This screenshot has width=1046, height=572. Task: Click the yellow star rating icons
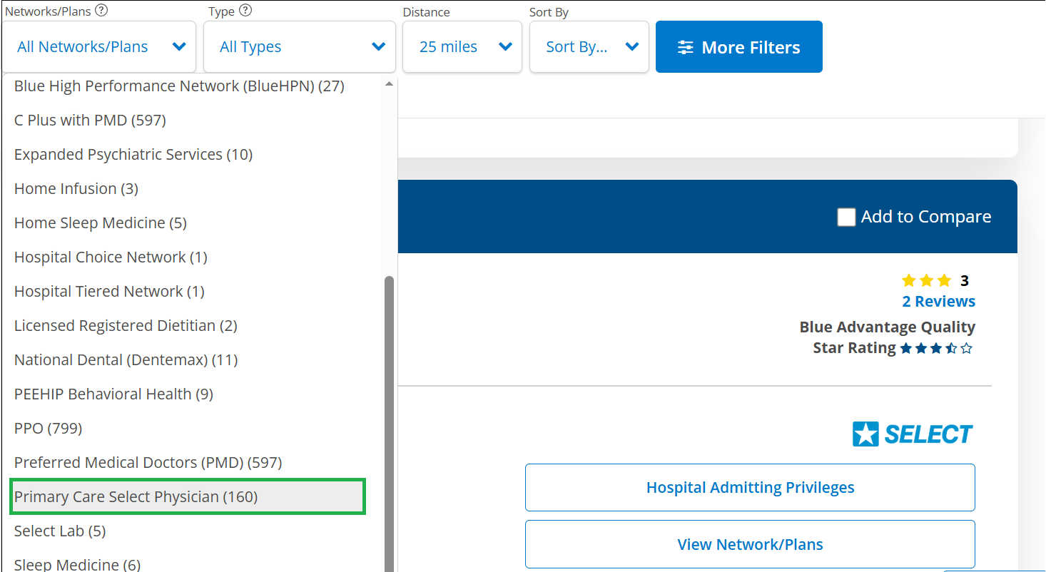pyautogui.click(x=926, y=280)
